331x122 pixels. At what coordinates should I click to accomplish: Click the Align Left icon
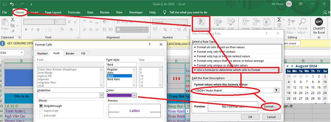(x=84, y=29)
